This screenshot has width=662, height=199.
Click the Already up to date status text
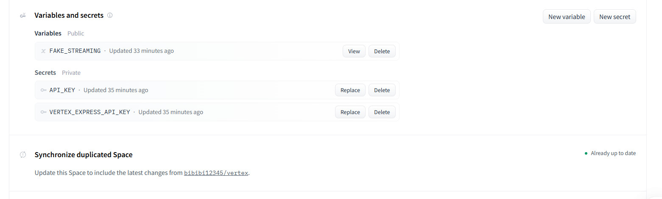613,153
